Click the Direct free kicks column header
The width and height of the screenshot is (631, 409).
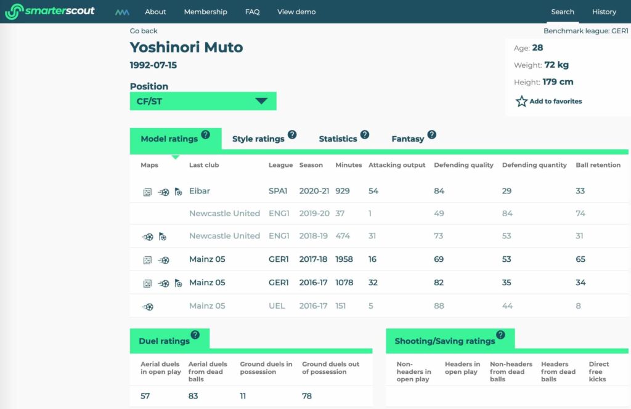tap(599, 371)
